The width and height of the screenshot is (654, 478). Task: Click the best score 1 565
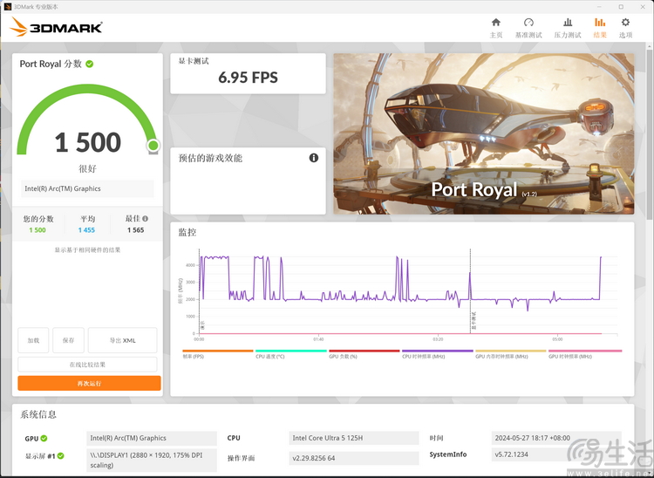point(135,229)
